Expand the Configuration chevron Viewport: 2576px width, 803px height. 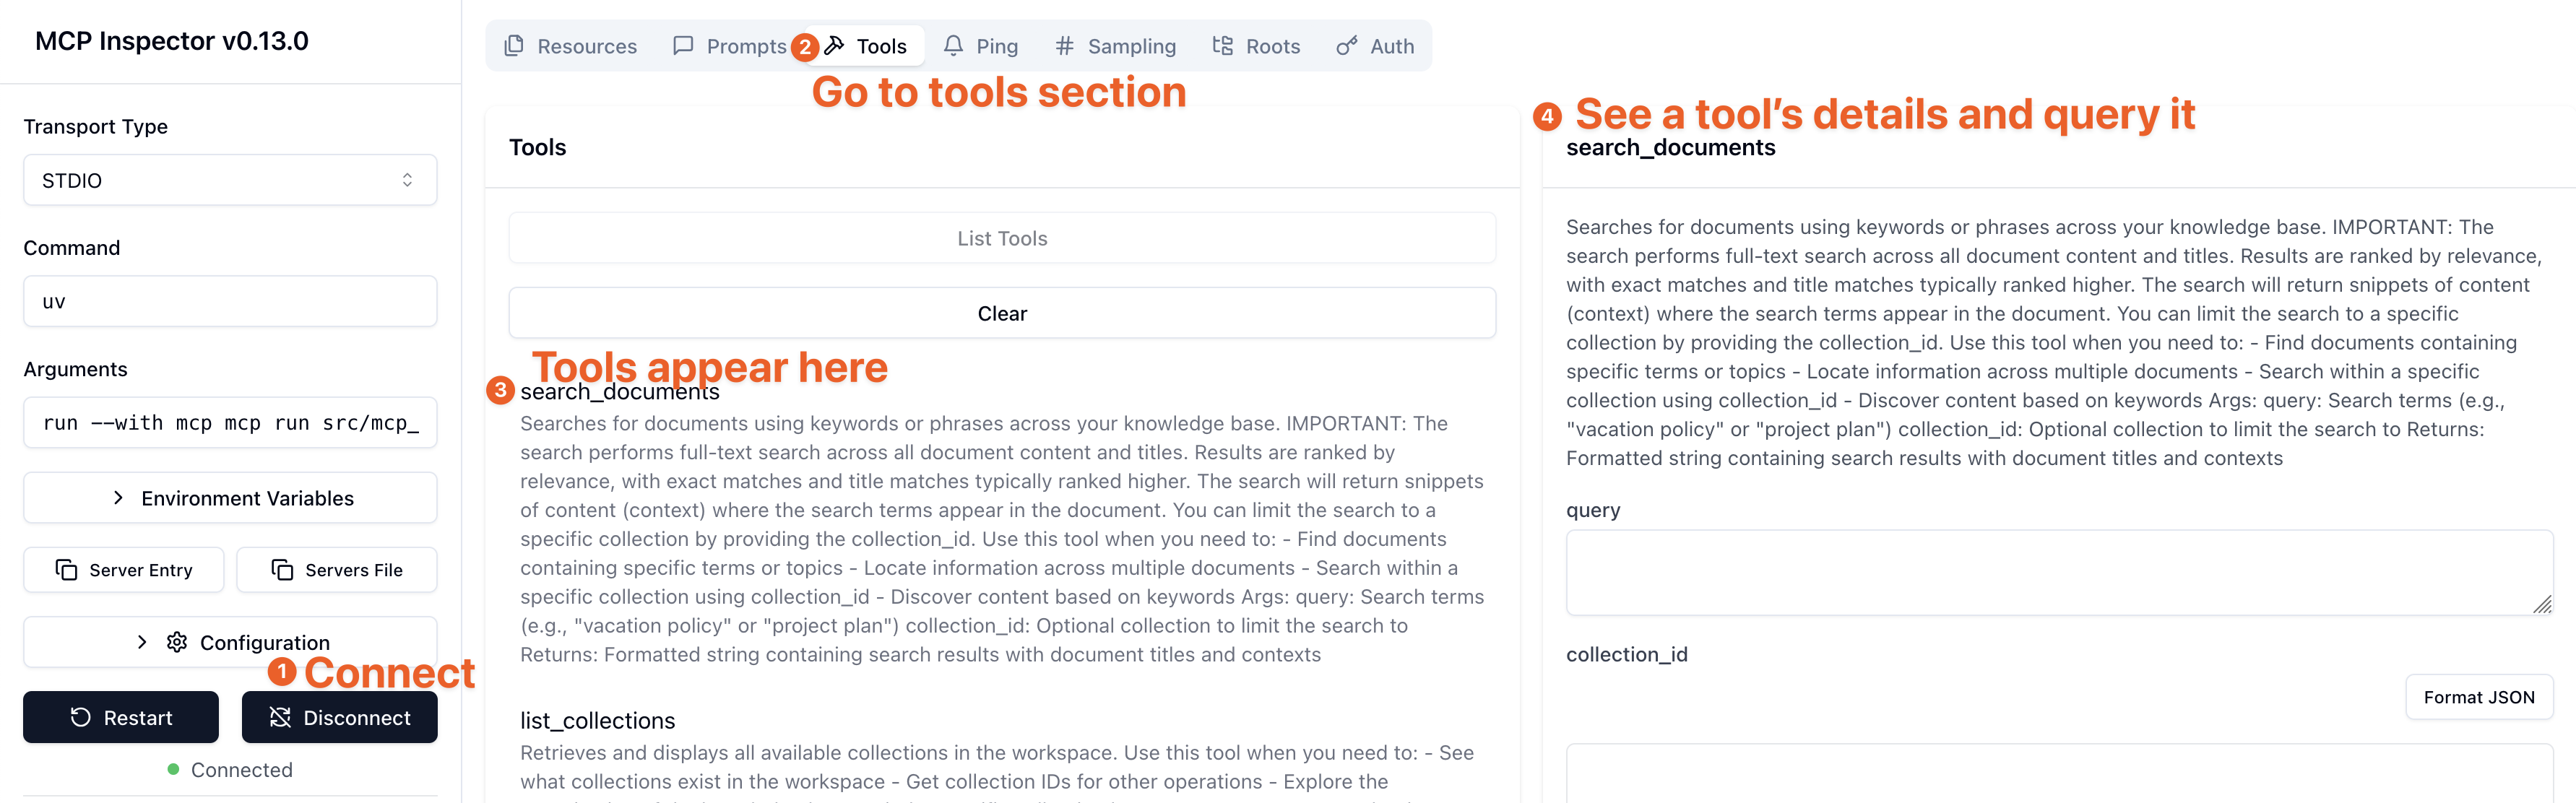tap(142, 642)
